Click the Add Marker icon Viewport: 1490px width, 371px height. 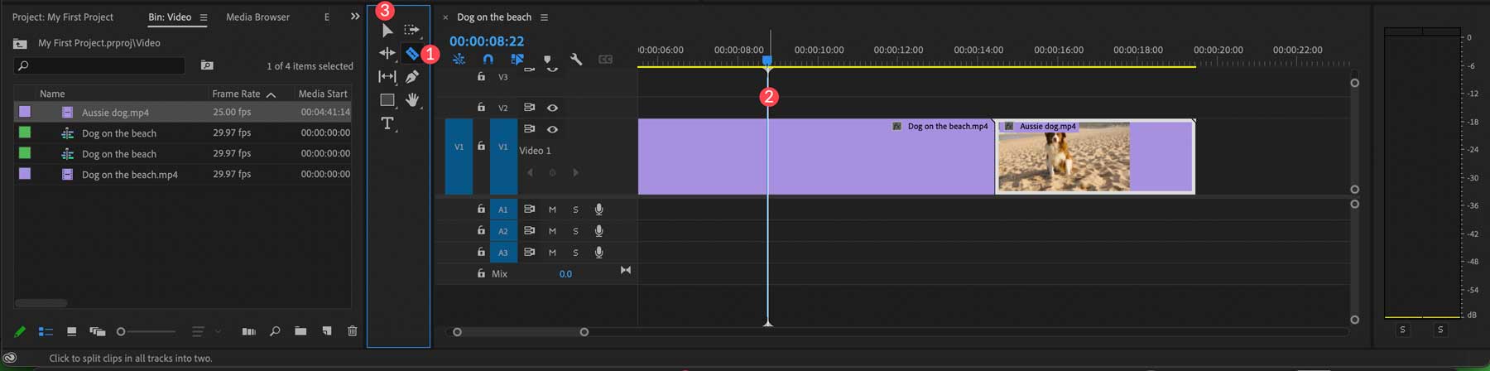547,60
